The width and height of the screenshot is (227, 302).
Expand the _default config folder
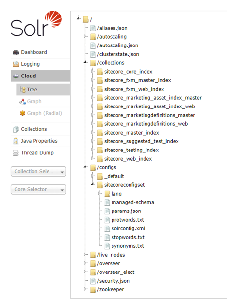(93, 176)
